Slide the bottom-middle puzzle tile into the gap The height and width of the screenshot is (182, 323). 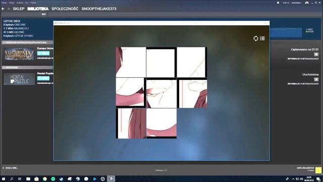click(x=161, y=123)
